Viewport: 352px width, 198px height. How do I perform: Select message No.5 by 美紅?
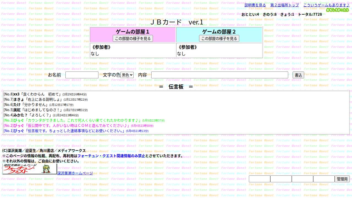tap(46, 110)
